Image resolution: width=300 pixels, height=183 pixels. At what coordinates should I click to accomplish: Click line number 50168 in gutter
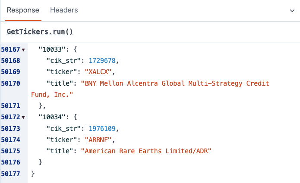pyautogui.click(x=11, y=61)
